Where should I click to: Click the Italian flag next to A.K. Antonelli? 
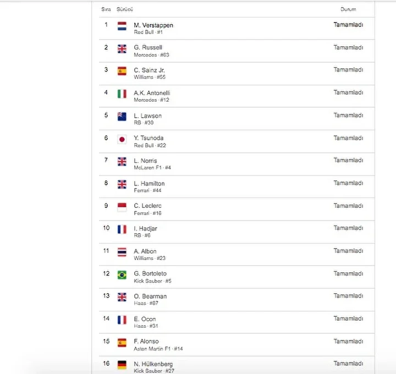(122, 94)
